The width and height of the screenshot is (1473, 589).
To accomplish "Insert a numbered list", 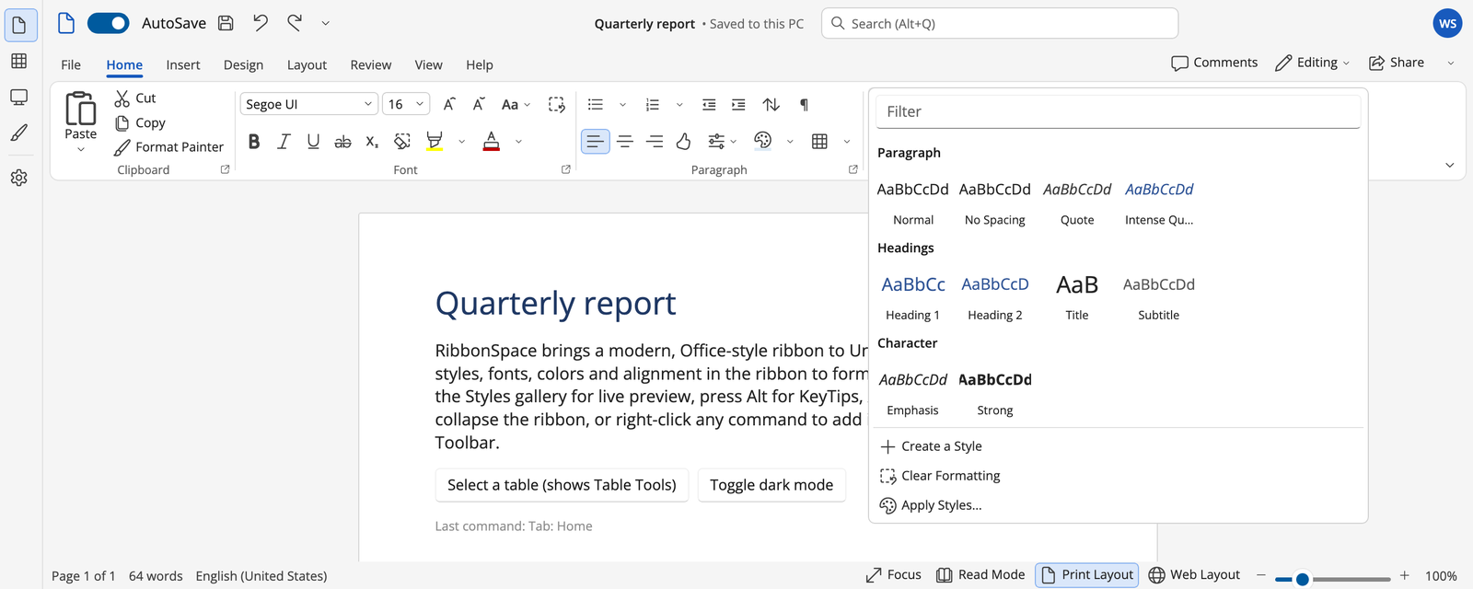I will (653, 104).
